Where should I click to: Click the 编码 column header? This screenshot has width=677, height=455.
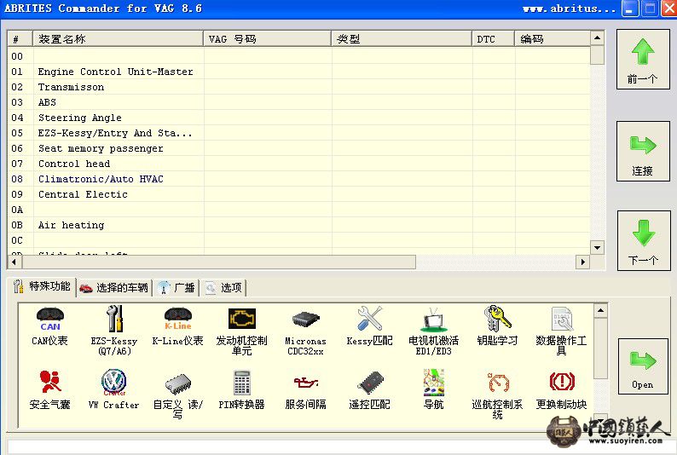[553, 39]
